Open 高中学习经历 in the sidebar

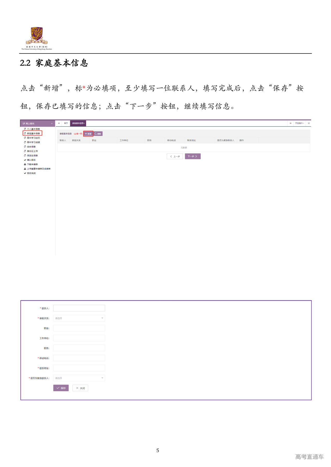[x=32, y=138]
